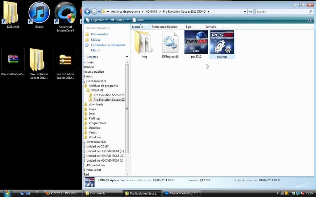Open Documentos favorite link
The width and height of the screenshot is (316, 197).
pos(99,34)
